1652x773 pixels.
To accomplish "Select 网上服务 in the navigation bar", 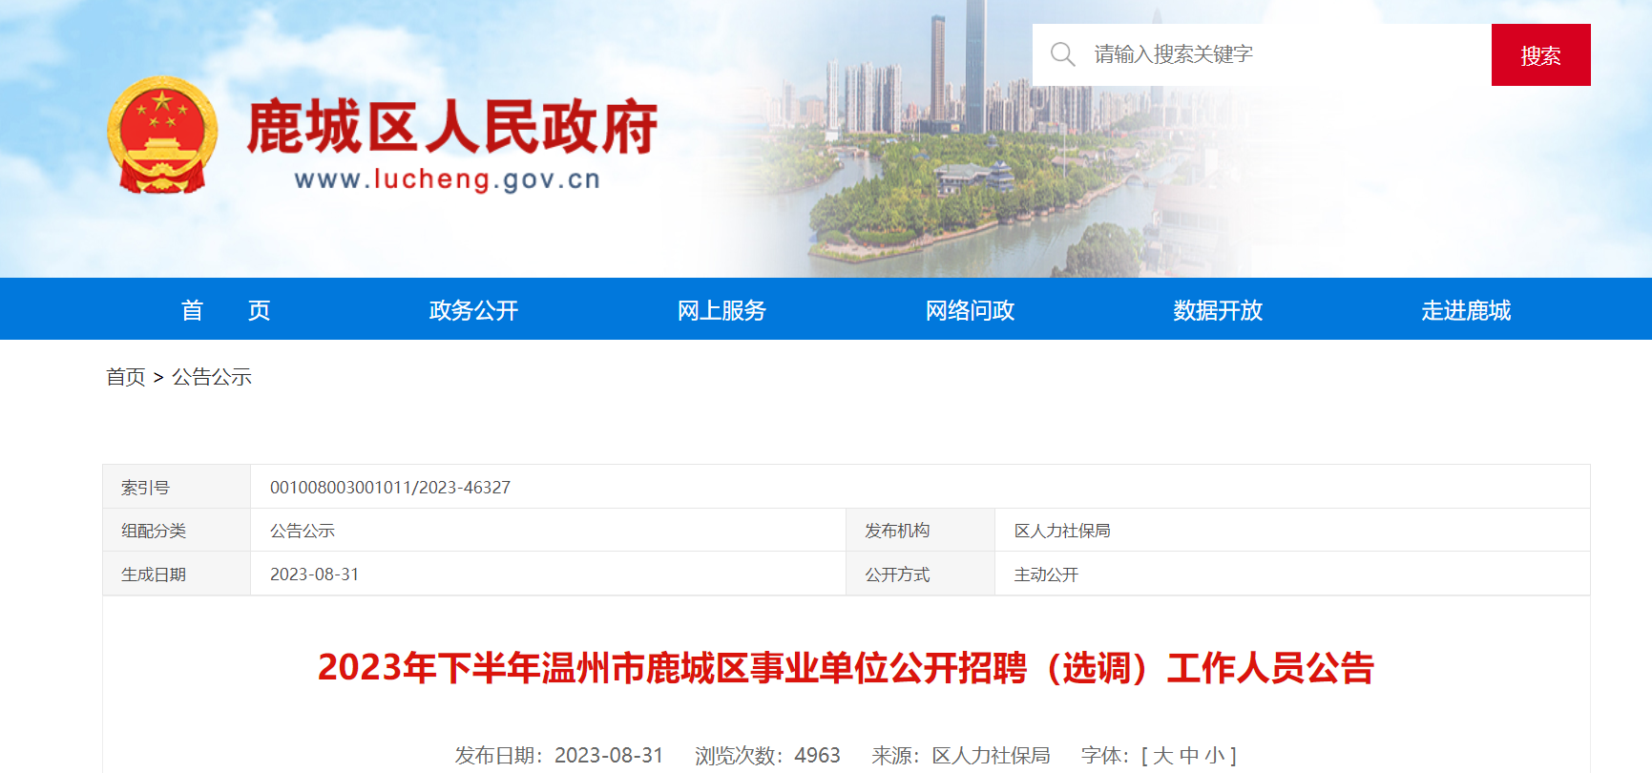I will (x=721, y=310).
